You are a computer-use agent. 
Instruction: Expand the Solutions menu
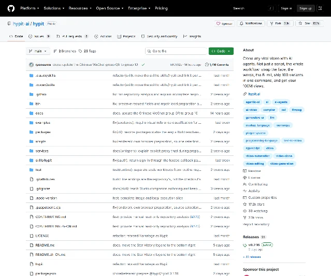[x=54, y=8]
